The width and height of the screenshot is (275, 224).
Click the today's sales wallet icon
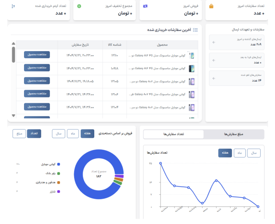pyautogui.click(x=145, y=6)
